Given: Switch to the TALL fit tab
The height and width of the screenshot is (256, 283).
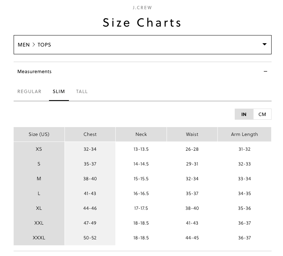Looking at the screenshot, I should coord(82,92).
